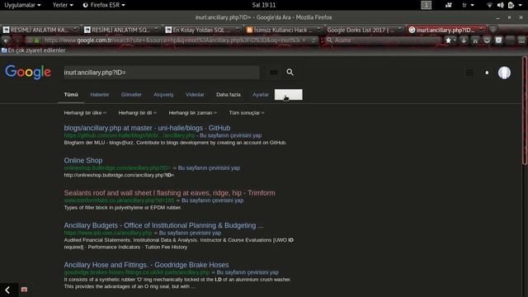Image resolution: width=528 pixels, height=297 pixels.
Task: Click 'Bu sayfanın çevirisini yap' for the GitHub result
Action: pyautogui.click(x=231, y=135)
